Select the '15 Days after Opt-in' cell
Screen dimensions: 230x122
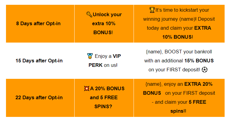40,61
